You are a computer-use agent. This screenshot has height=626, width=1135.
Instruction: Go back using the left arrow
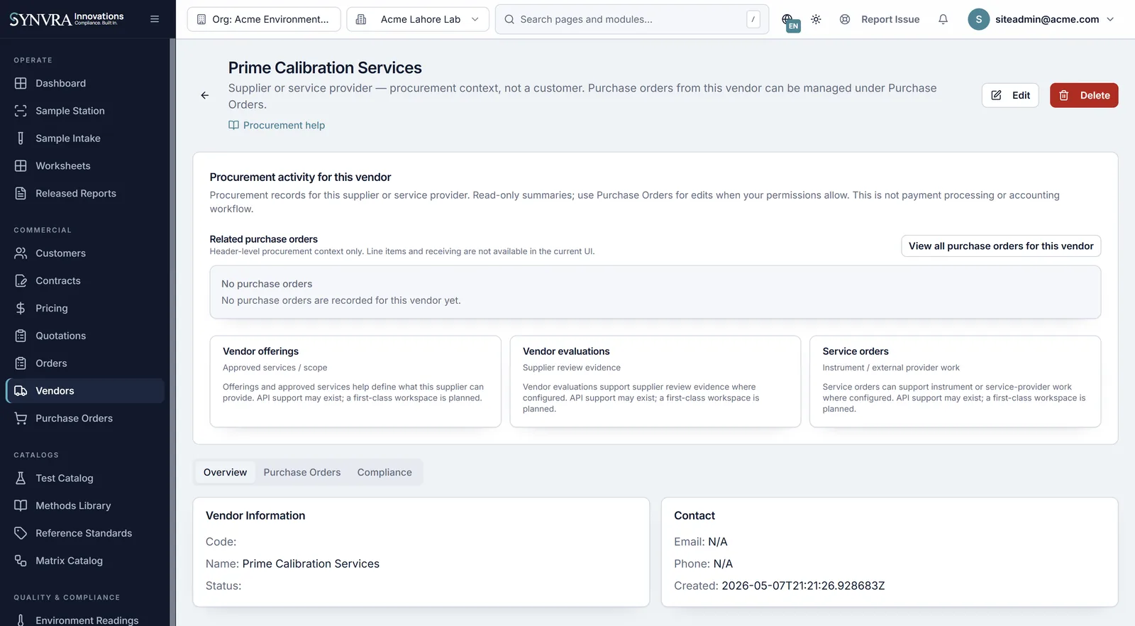coord(204,95)
